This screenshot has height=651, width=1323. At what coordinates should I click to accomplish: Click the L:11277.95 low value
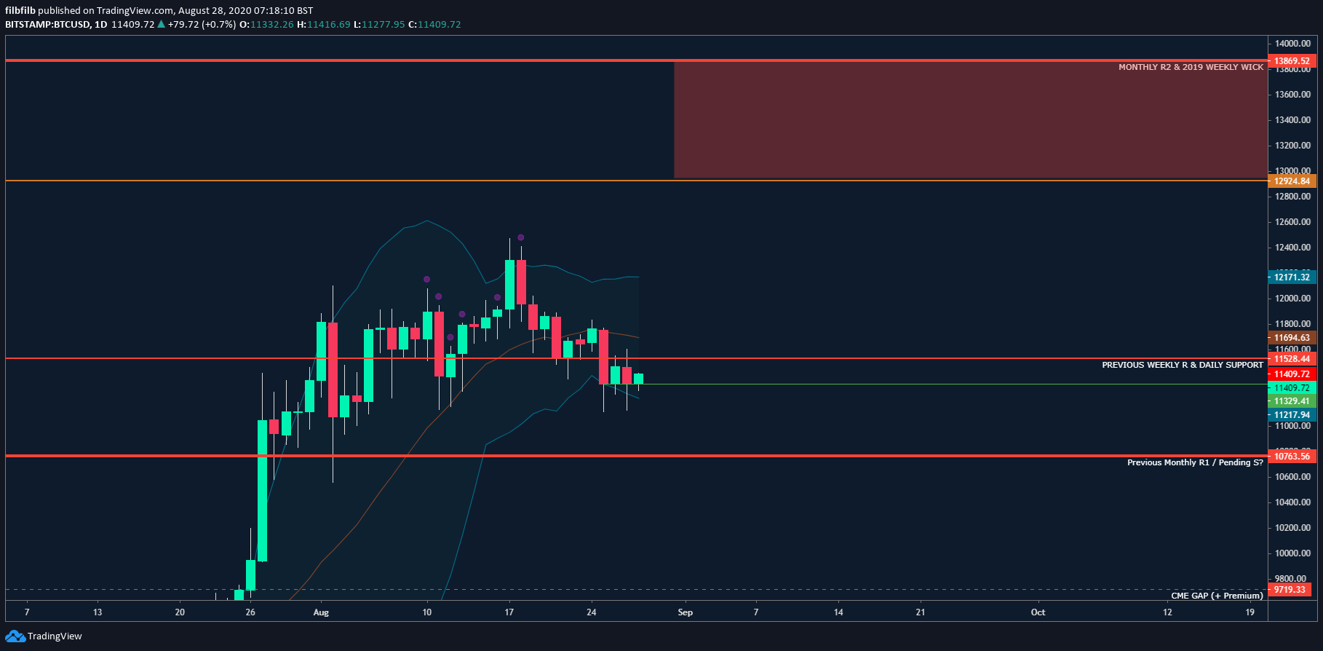[379, 24]
